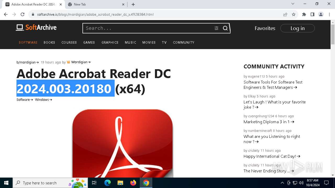Open the GAMES menu category
335x188 pixels.
tap(89, 42)
